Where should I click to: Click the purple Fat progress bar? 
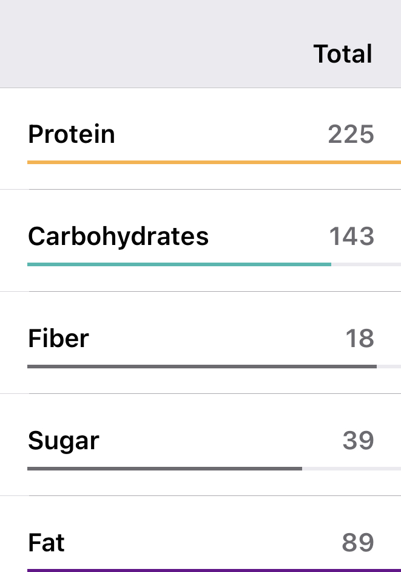tap(212, 570)
